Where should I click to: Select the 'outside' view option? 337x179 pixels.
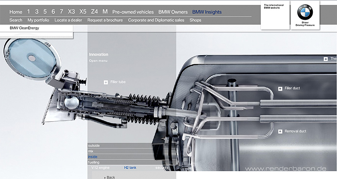coord(94,145)
